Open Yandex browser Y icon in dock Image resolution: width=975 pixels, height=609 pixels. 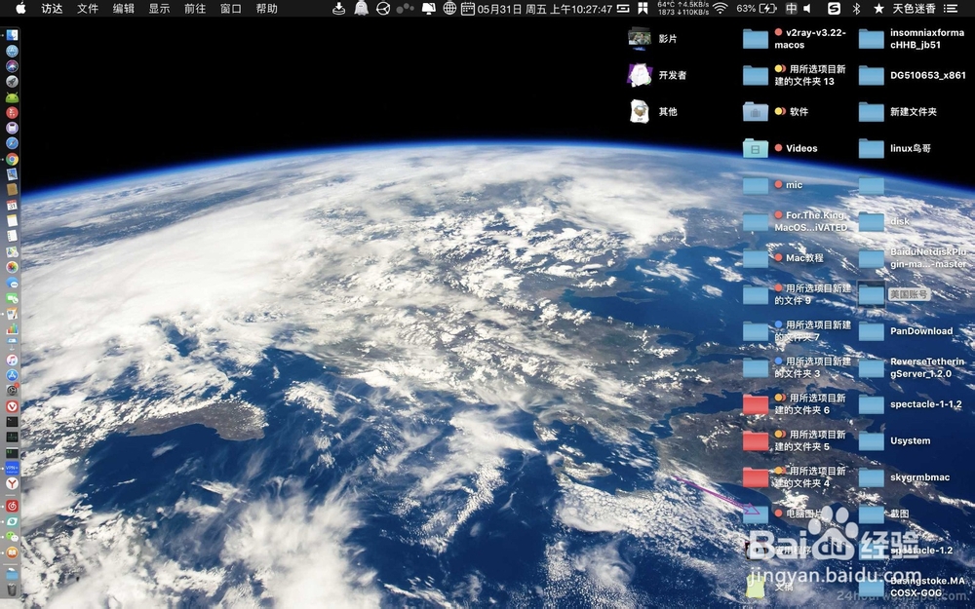coord(12,483)
